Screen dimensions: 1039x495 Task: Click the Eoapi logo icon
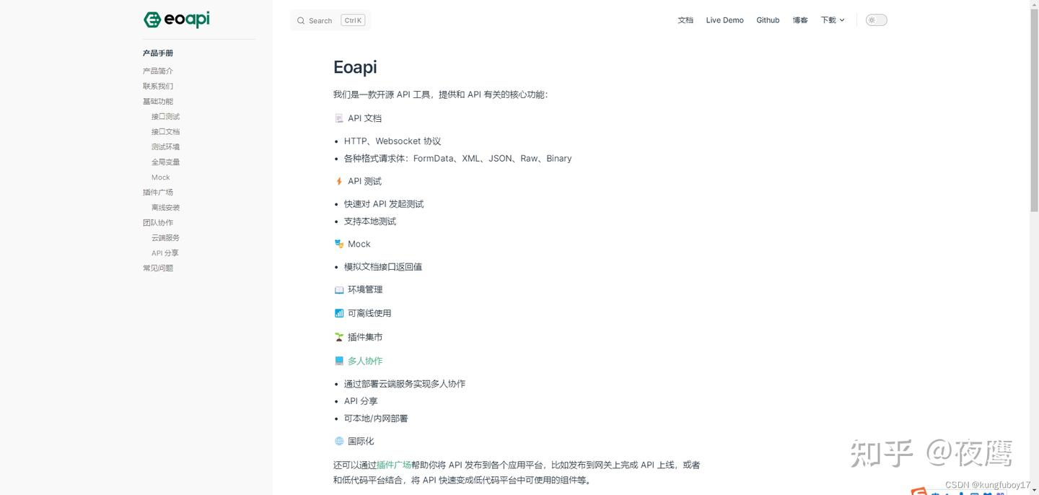click(152, 19)
